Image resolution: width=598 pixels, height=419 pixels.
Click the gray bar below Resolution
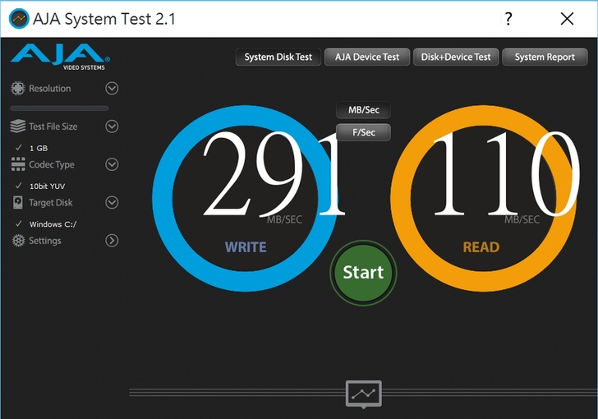(x=59, y=108)
